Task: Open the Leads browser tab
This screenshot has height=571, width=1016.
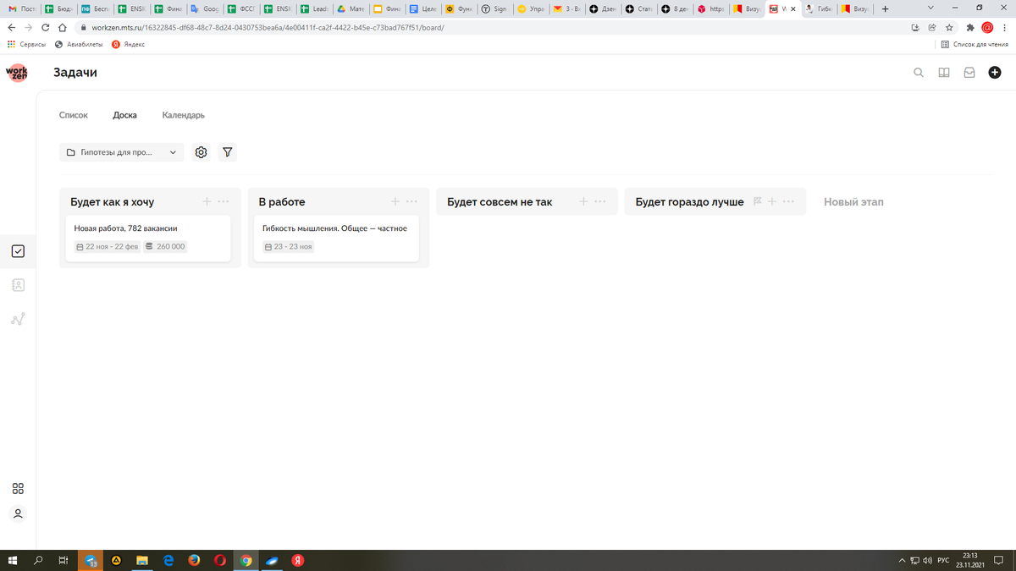Action: [314, 8]
